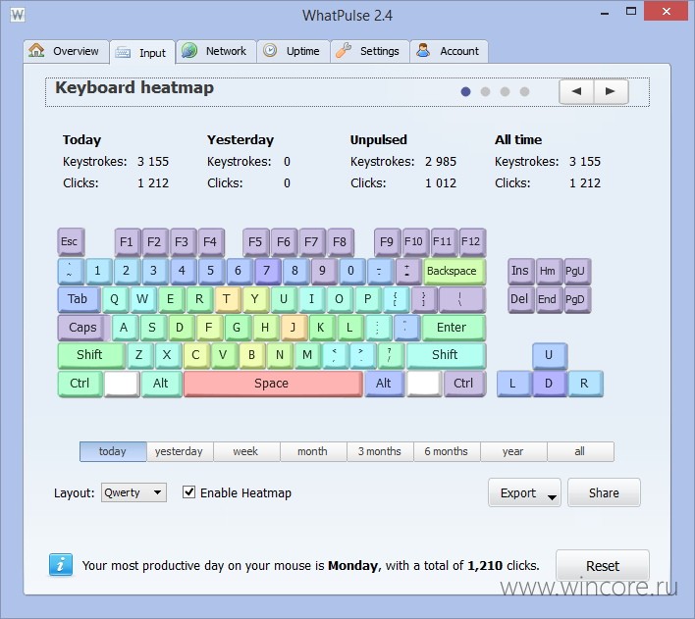
Task: Select the year time range
Action: (513, 451)
